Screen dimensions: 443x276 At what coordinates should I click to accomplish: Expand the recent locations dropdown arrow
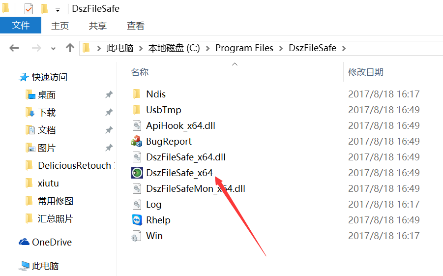coord(53,48)
